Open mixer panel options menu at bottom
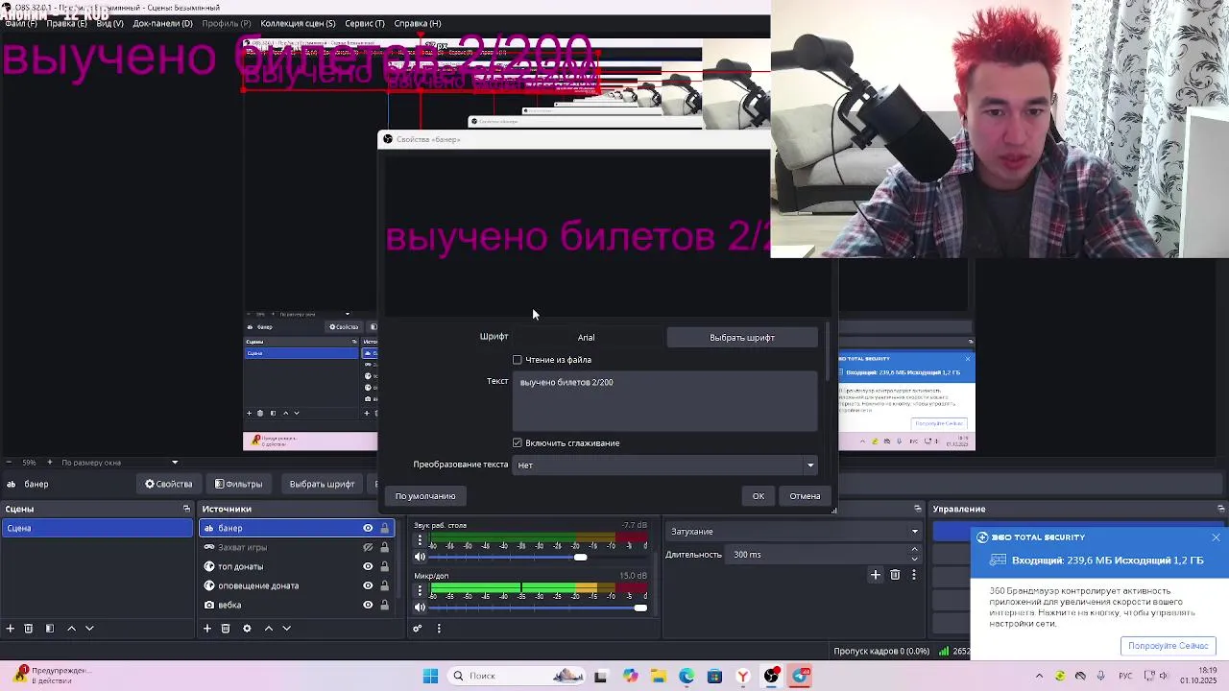This screenshot has height=691, width=1229. (x=439, y=629)
